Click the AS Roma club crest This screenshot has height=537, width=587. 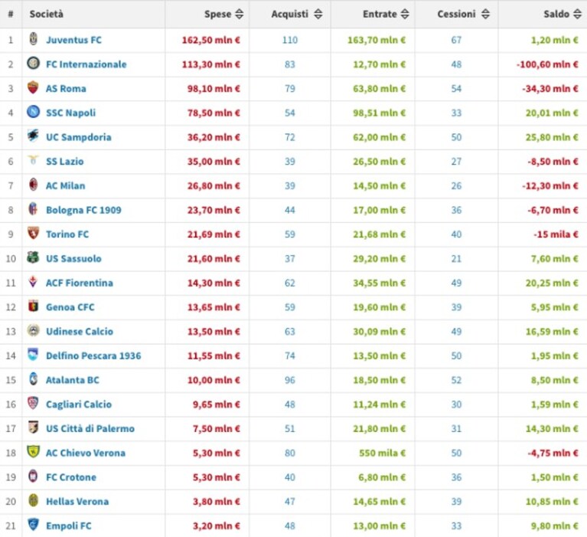34,87
